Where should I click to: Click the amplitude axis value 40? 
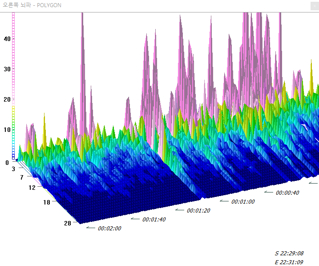click(7, 39)
